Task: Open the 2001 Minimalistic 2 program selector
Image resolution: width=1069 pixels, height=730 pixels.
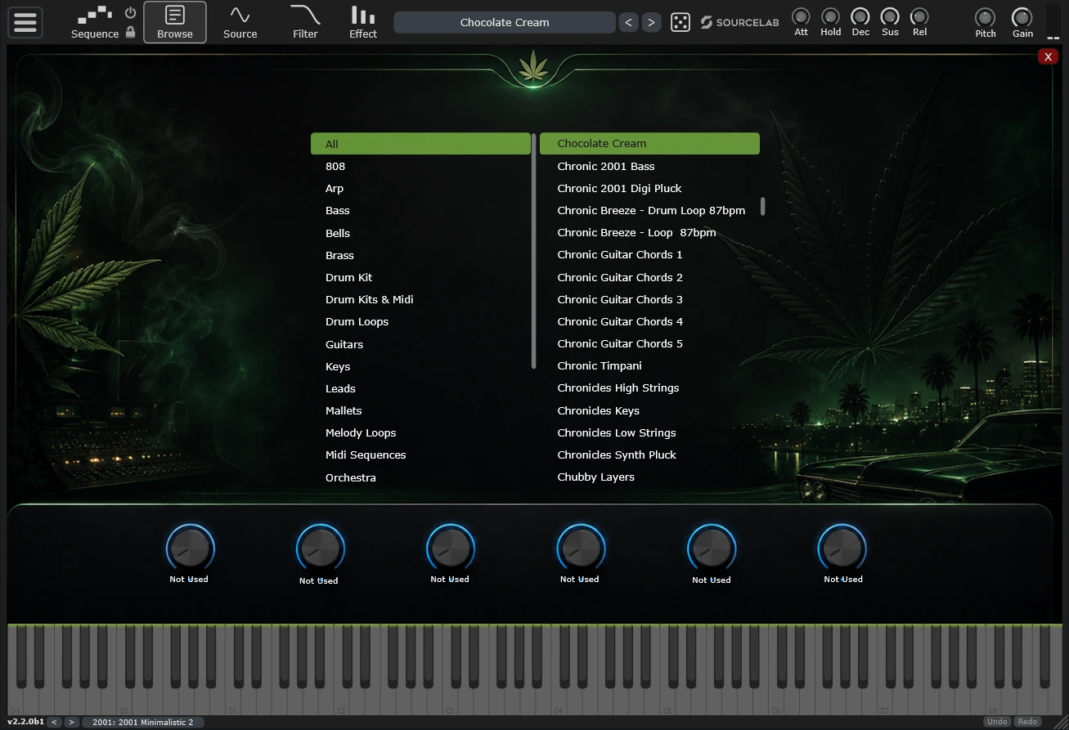Action: 143,722
